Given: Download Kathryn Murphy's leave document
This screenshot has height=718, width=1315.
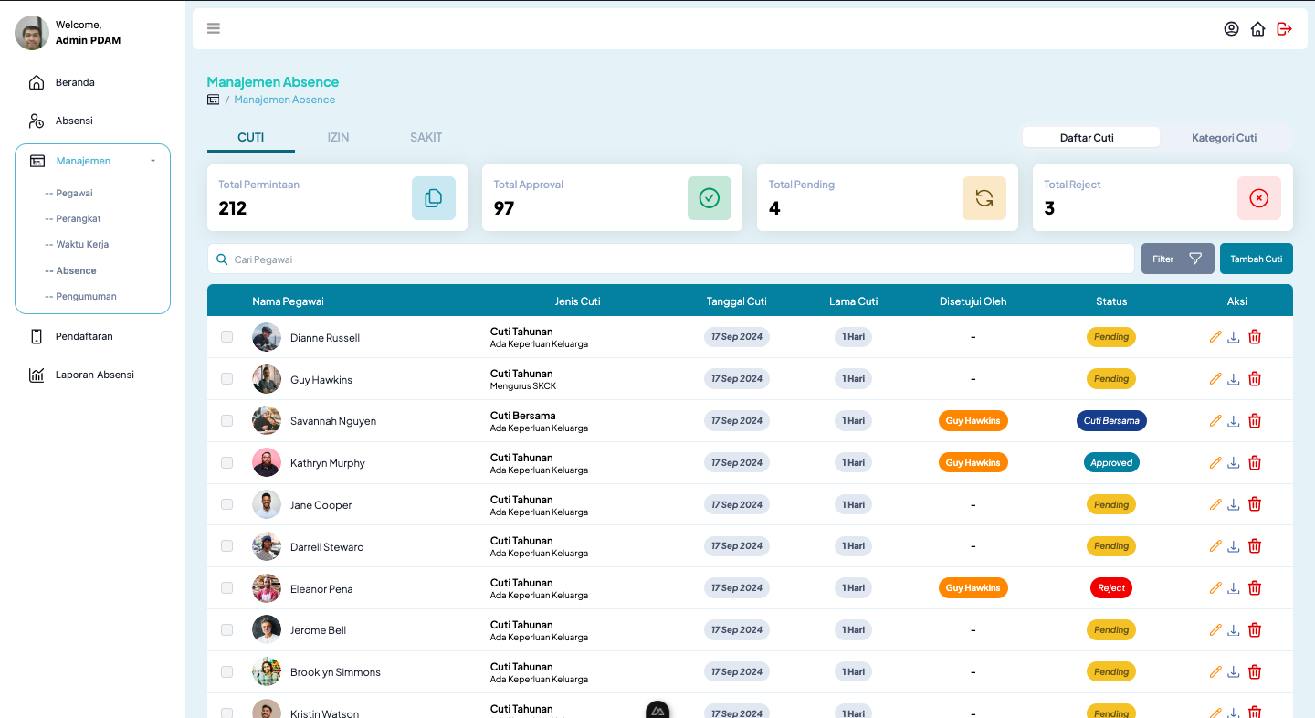Looking at the screenshot, I should click(1234, 463).
